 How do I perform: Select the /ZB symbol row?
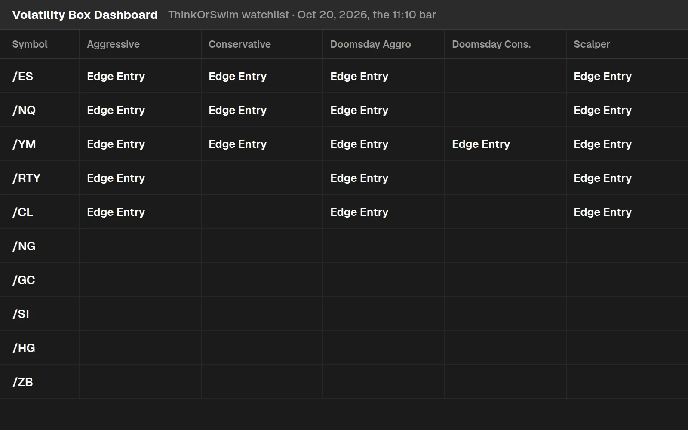344,382
